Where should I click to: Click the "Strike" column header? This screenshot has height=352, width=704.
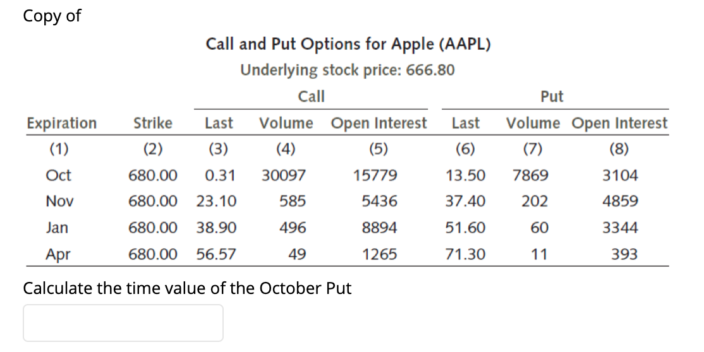click(x=153, y=123)
